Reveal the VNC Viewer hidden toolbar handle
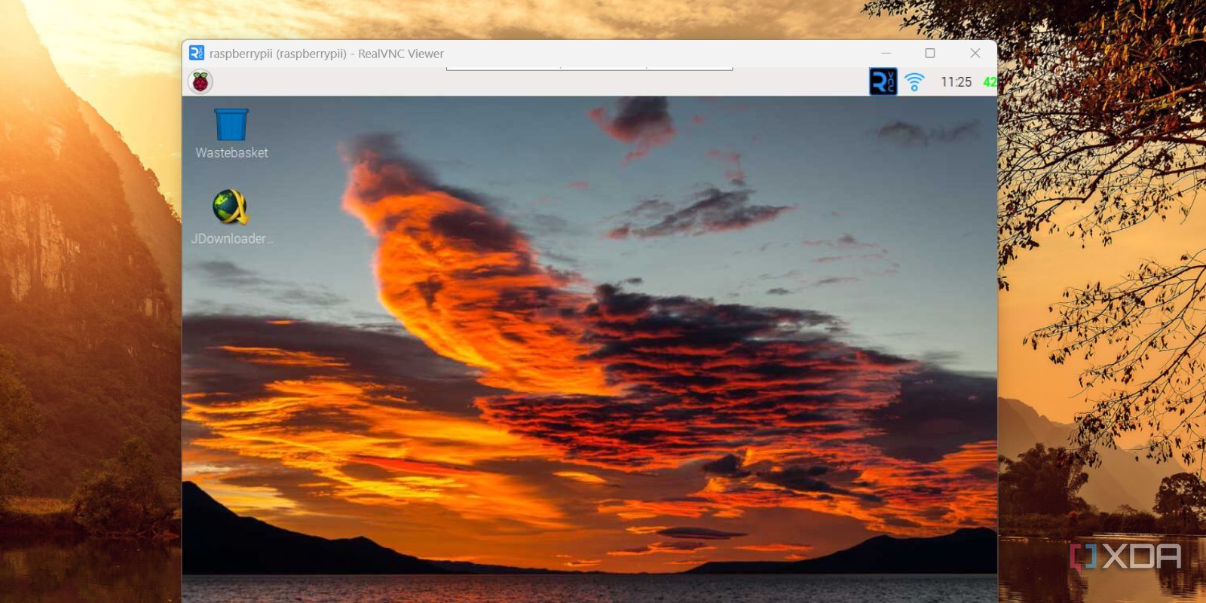The width and height of the screenshot is (1206, 603). tap(589, 69)
